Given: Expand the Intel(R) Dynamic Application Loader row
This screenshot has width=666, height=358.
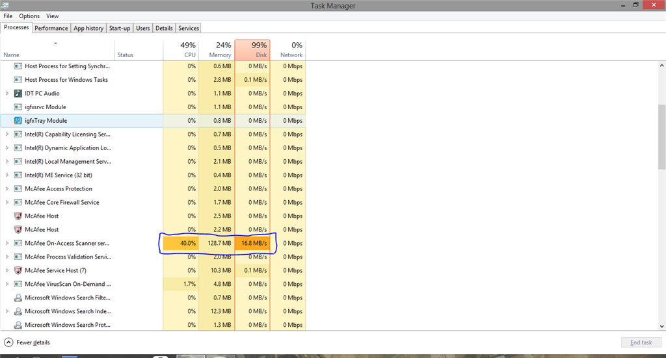Looking at the screenshot, I should 7,147.
